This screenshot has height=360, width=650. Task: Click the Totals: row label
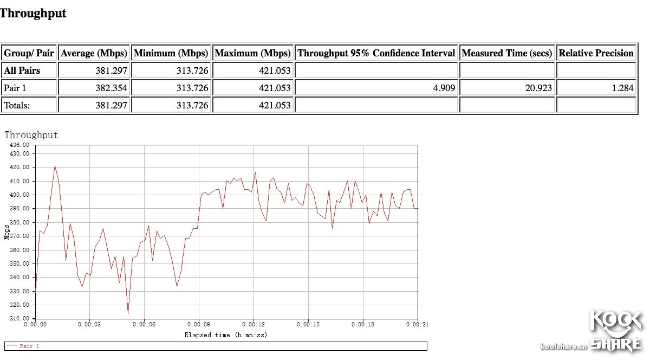click(17, 105)
